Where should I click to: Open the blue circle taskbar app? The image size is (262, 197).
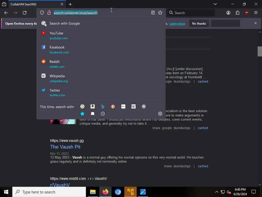tap(118, 192)
